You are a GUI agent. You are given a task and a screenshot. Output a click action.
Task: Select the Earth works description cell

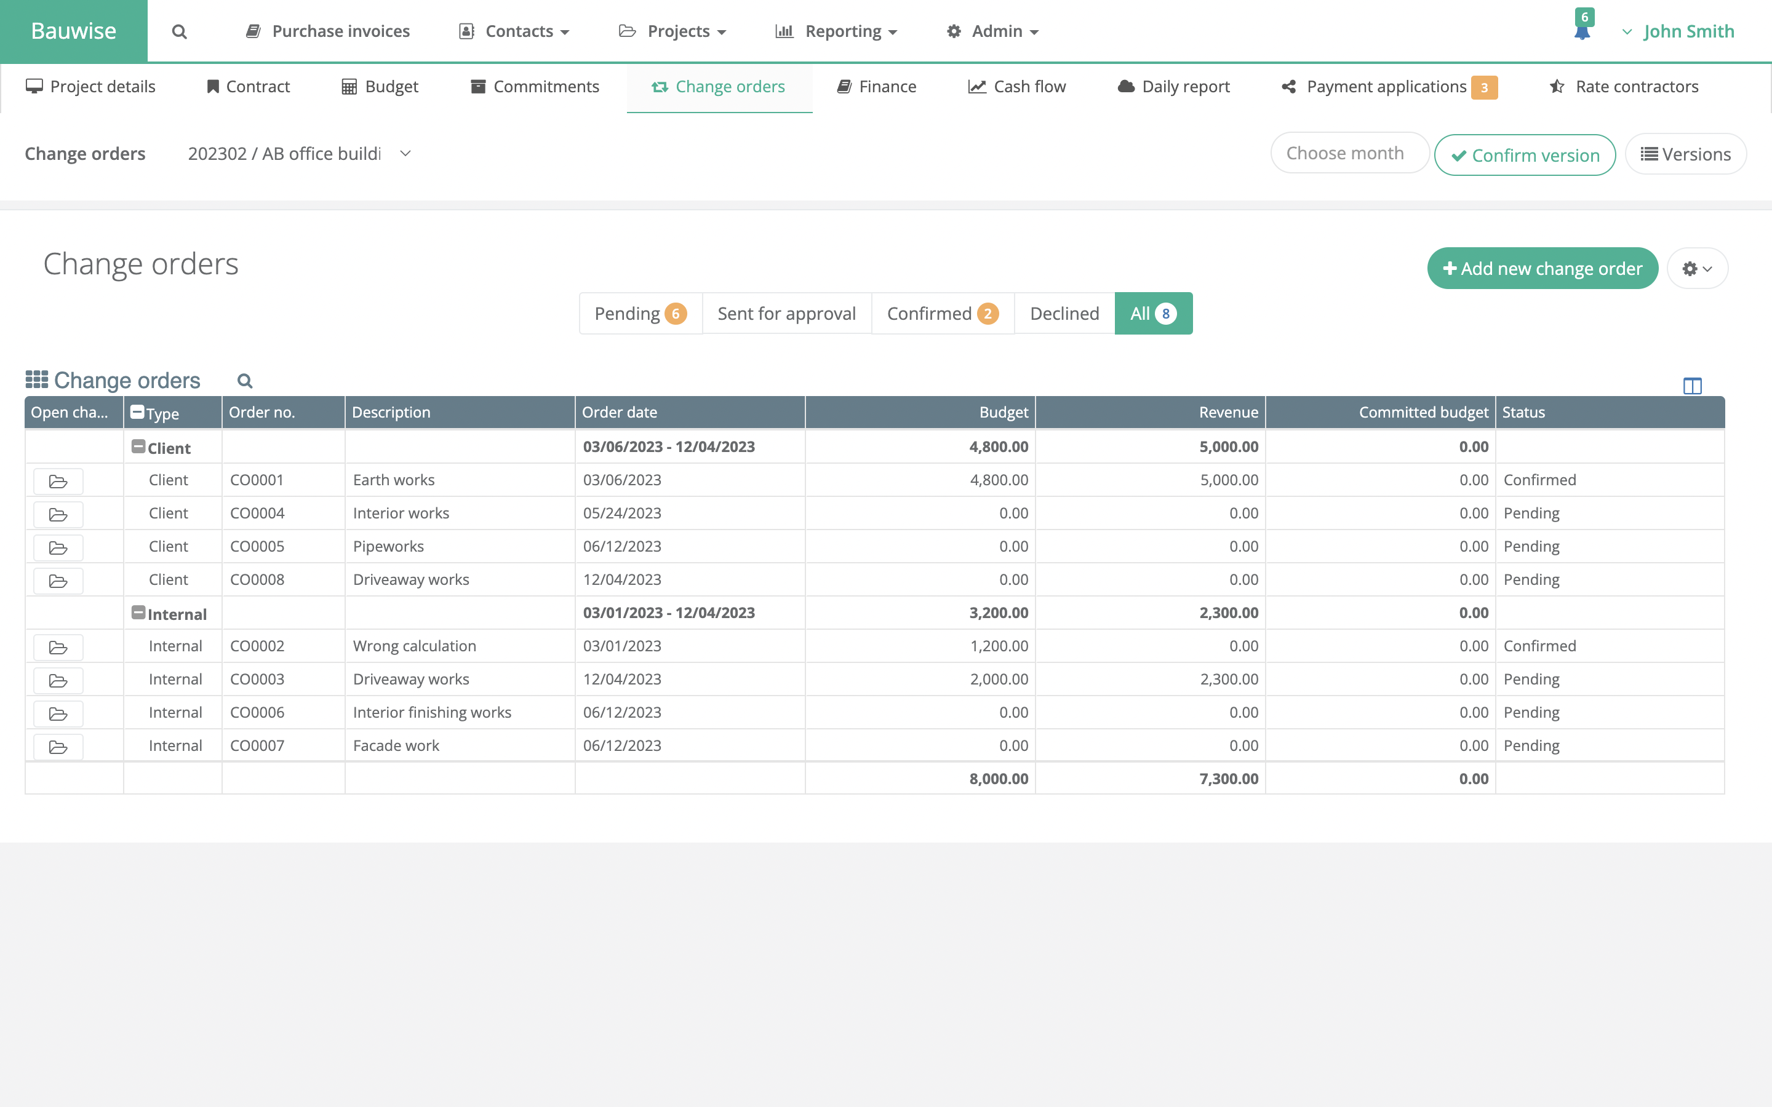(460, 480)
